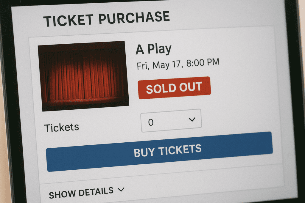This screenshot has height=203, width=305.
Task: Click the word Play in the event title
Action: [x=159, y=49]
